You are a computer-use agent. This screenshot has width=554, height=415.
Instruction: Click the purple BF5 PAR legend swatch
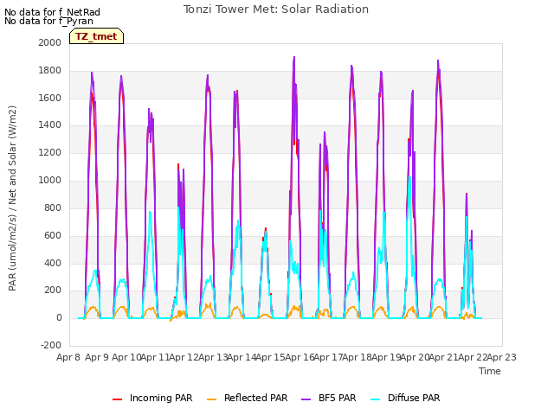306,399
